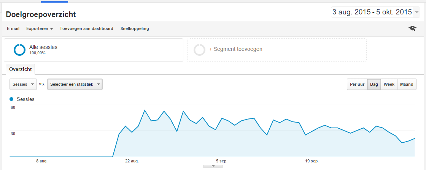Open the date range dropdown arrow
This screenshot has height=170, width=426.
[x=416, y=12]
